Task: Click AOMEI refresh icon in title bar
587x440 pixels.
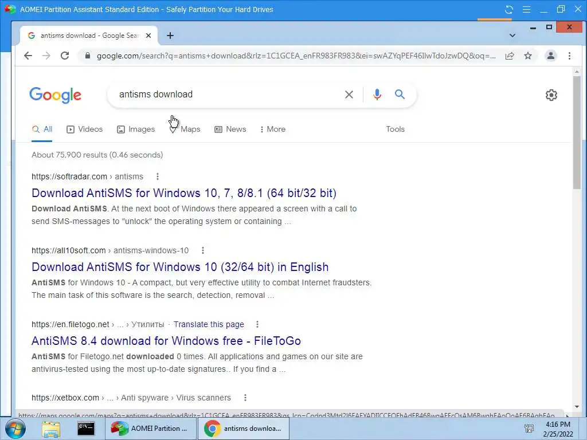Action: tap(509, 9)
